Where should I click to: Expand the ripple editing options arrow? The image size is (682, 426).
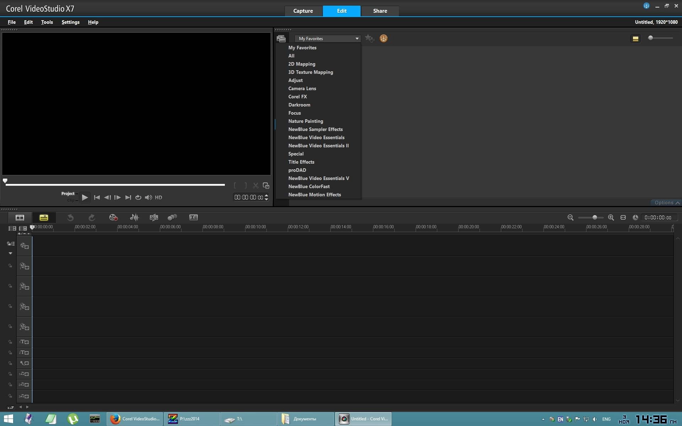(10, 253)
